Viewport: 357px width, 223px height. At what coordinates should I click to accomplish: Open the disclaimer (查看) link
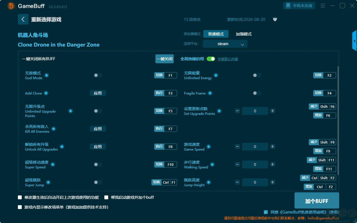(333, 212)
